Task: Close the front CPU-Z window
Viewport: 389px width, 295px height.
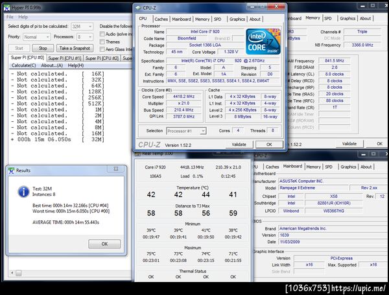Action: click(276, 6)
